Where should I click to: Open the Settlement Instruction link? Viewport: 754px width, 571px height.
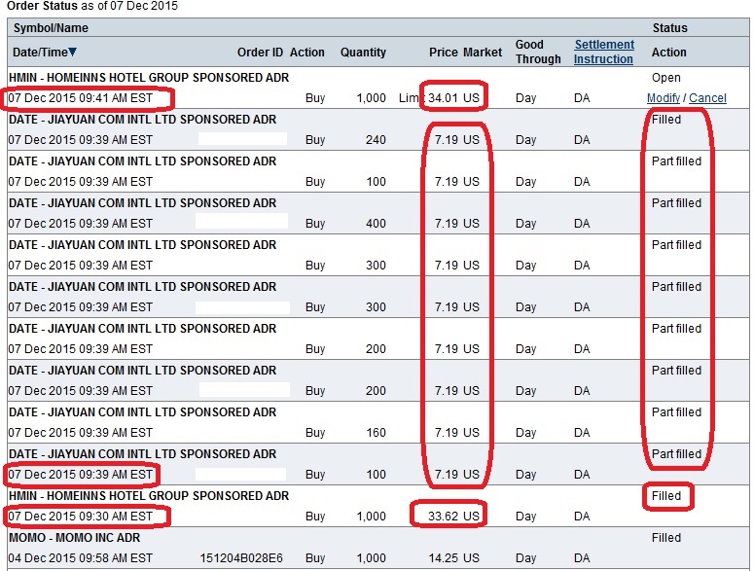[604, 52]
